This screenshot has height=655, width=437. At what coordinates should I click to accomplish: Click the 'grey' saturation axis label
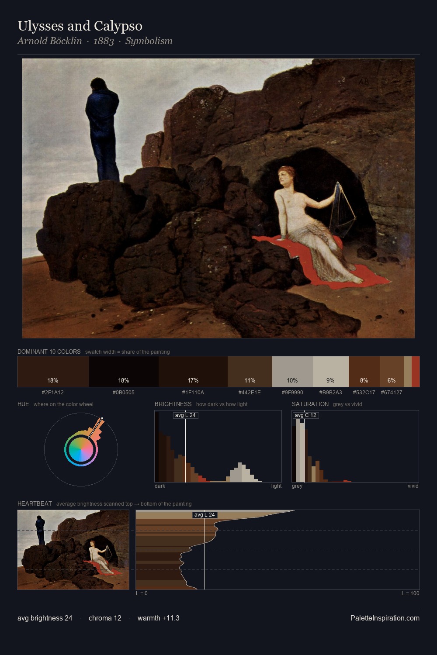[297, 486]
